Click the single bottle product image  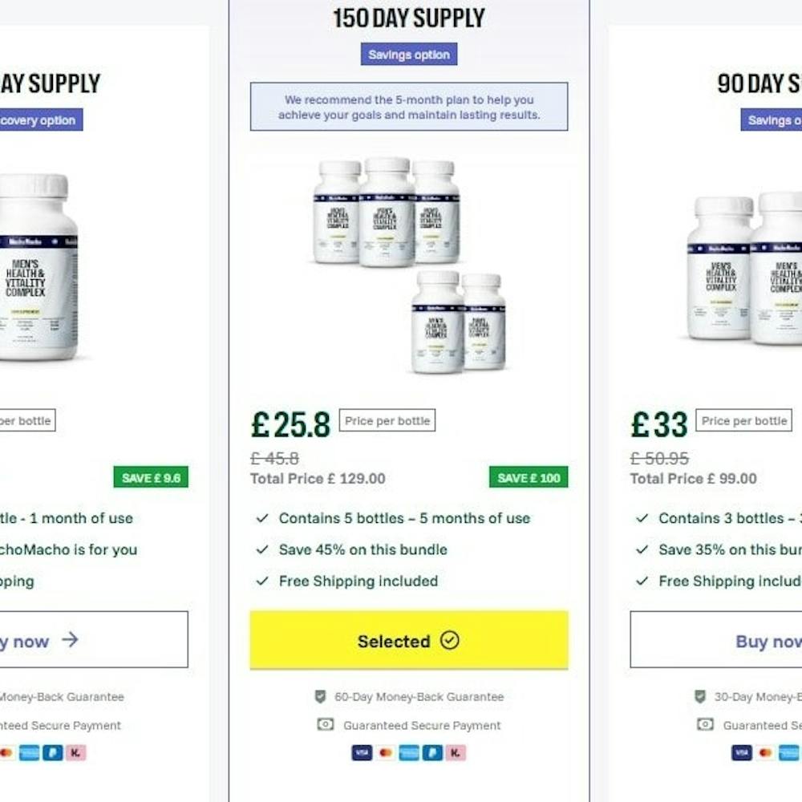[36, 266]
